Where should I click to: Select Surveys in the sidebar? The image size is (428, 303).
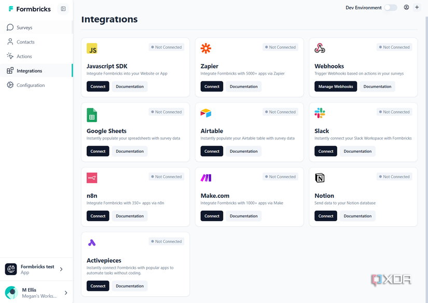tap(23, 27)
